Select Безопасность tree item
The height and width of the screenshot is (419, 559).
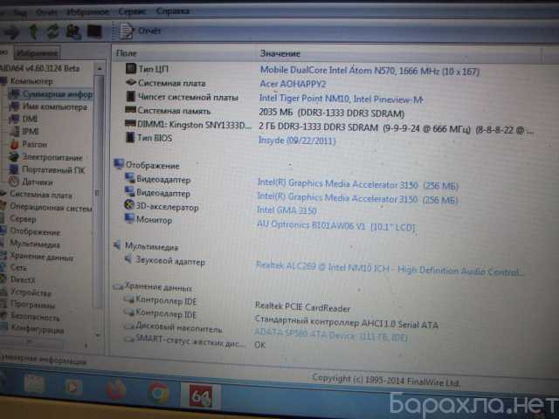coord(35,317)
